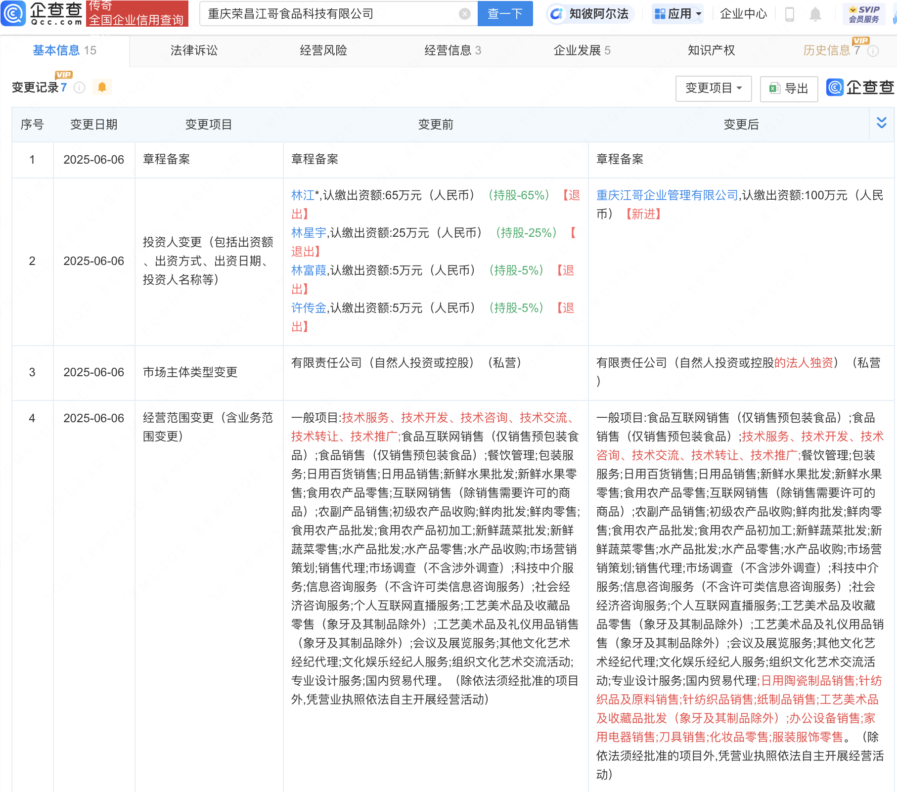Click the mobile phone app icon

click(x=789, y=14)
